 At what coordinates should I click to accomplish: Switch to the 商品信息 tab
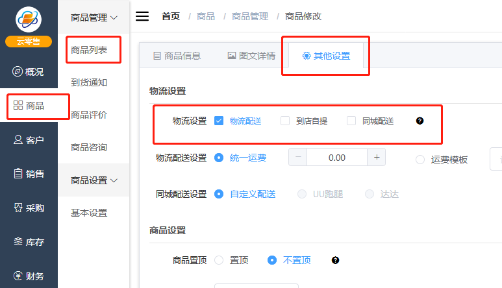coord(177,56)
